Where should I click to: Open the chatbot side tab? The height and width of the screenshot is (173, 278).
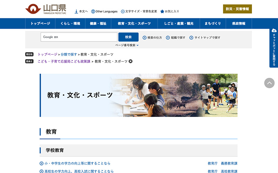(273, 48)
